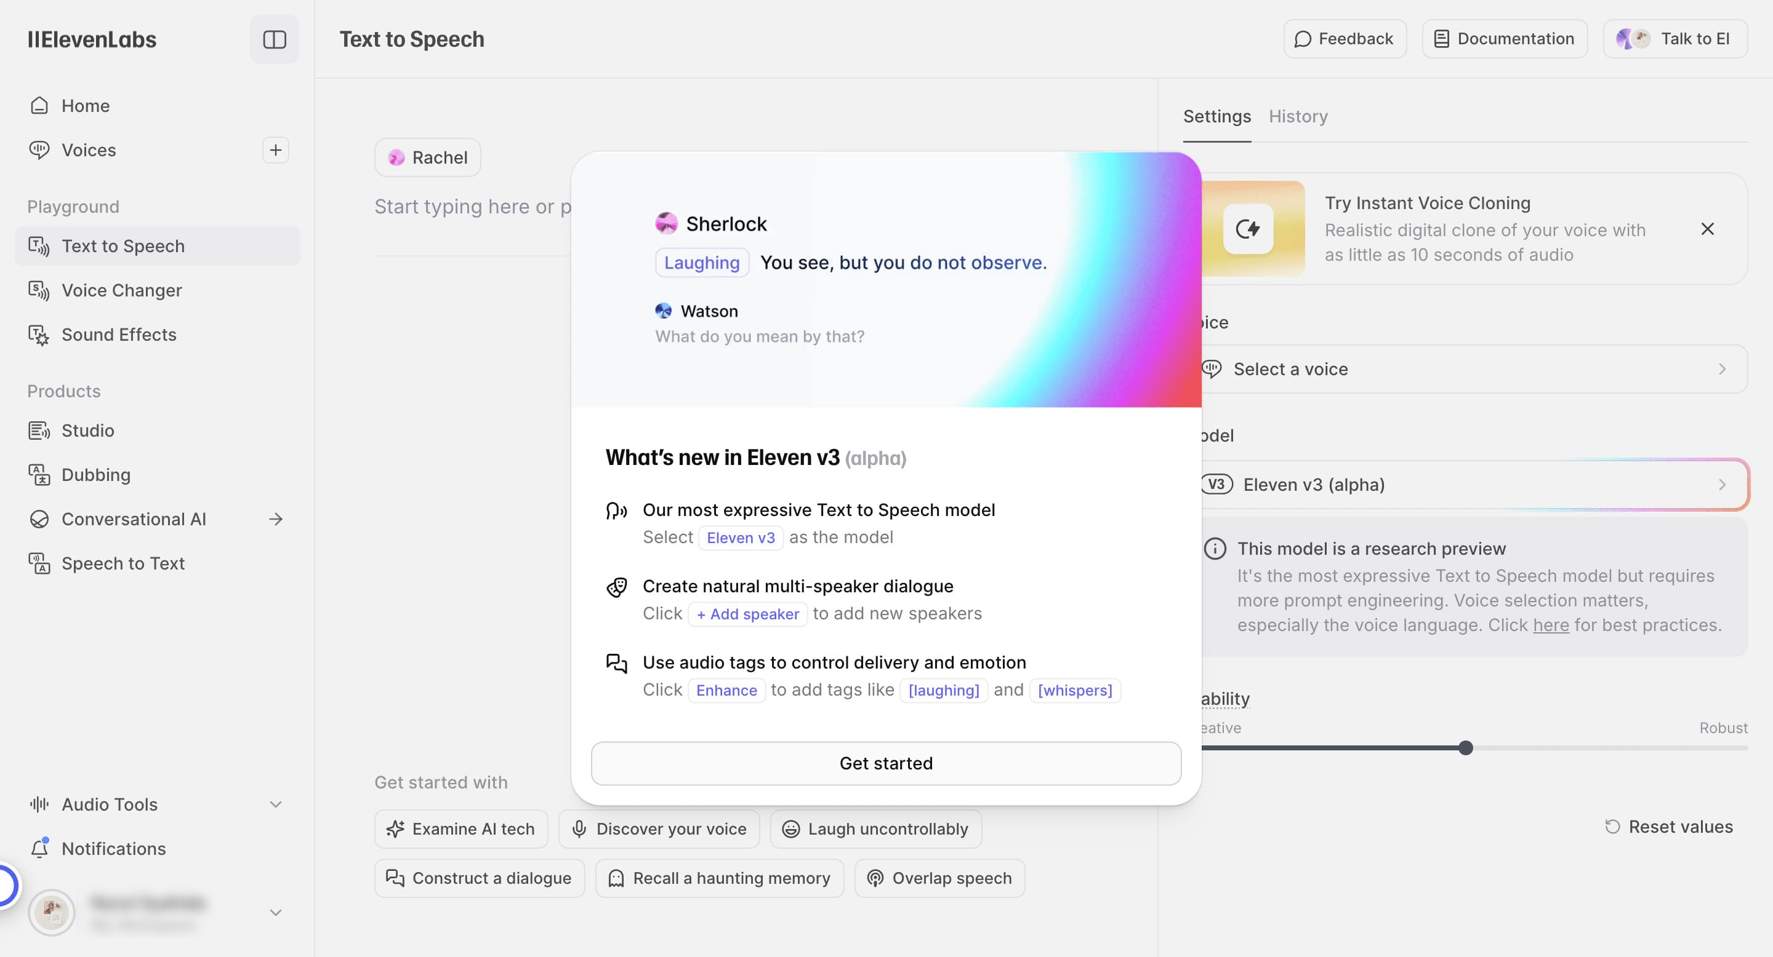Viewport: 1773px width, 957px height.
Task: Switch to the History tab
Action: tap(1297, 116)
